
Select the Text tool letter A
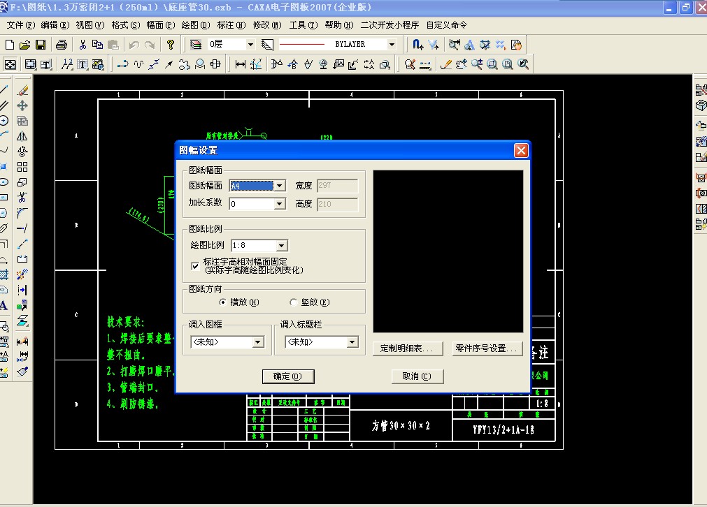pos(3,305)
